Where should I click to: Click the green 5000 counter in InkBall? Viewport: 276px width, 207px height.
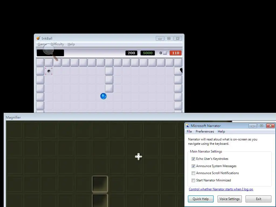[x=148, y=53]
